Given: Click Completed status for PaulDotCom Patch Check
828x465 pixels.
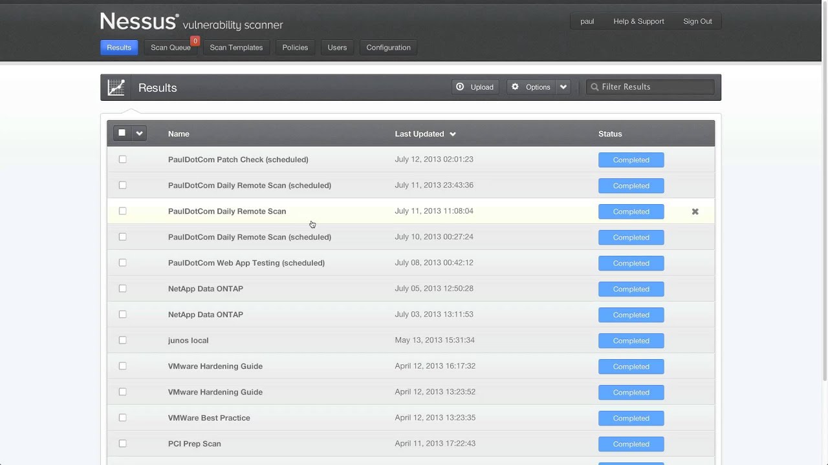Looking at the screenshot, I should tap(631, 160).
